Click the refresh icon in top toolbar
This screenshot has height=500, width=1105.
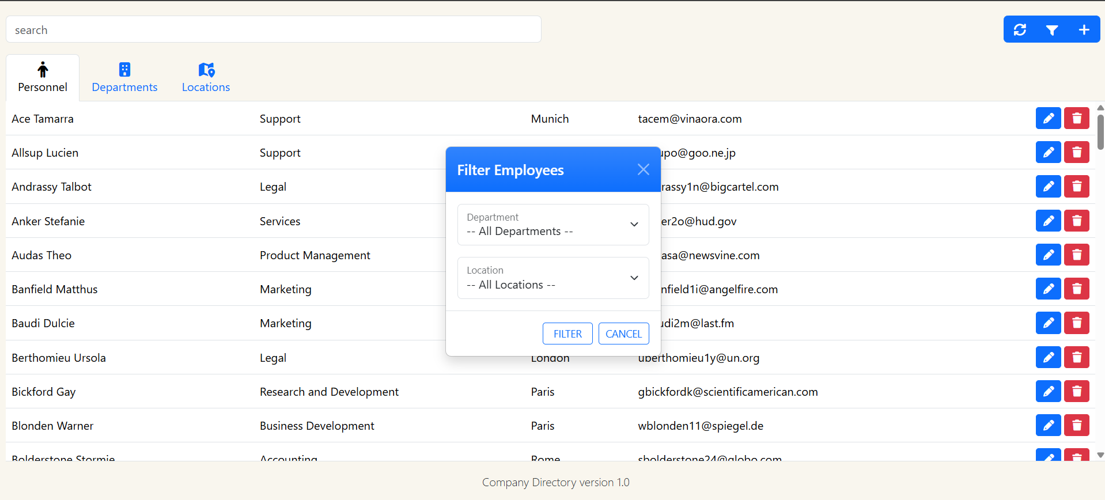coord(1020,29)
